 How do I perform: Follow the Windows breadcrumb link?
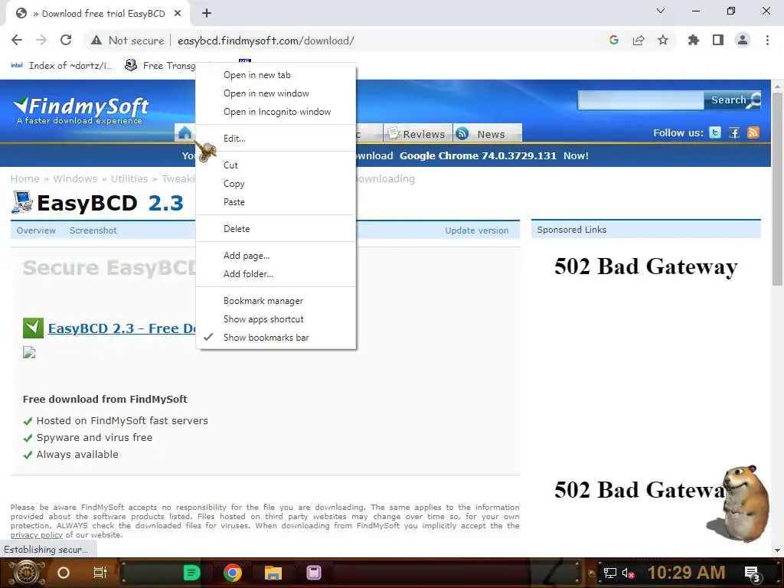[x=75, y=179]
